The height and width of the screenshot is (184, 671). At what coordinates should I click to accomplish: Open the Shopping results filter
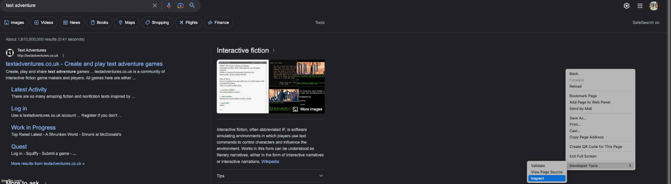[157, 22]
